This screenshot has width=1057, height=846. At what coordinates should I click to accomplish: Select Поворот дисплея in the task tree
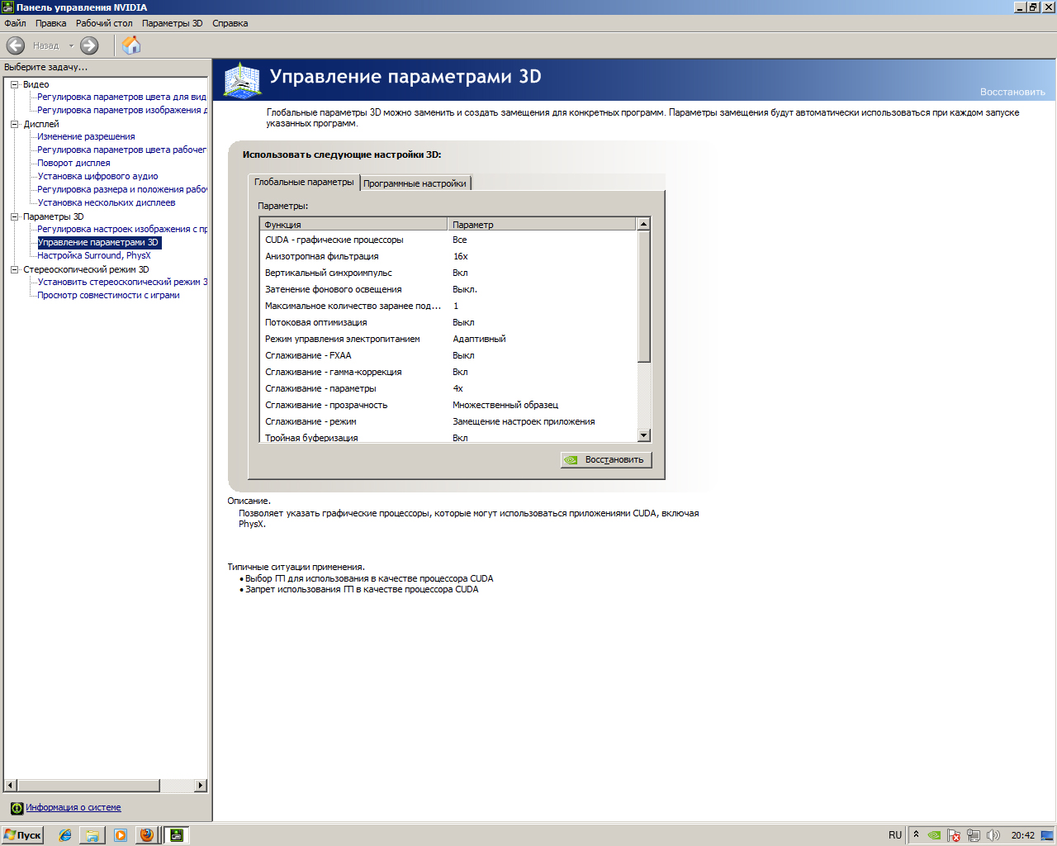pyautogui.click(x=73, y=163)
